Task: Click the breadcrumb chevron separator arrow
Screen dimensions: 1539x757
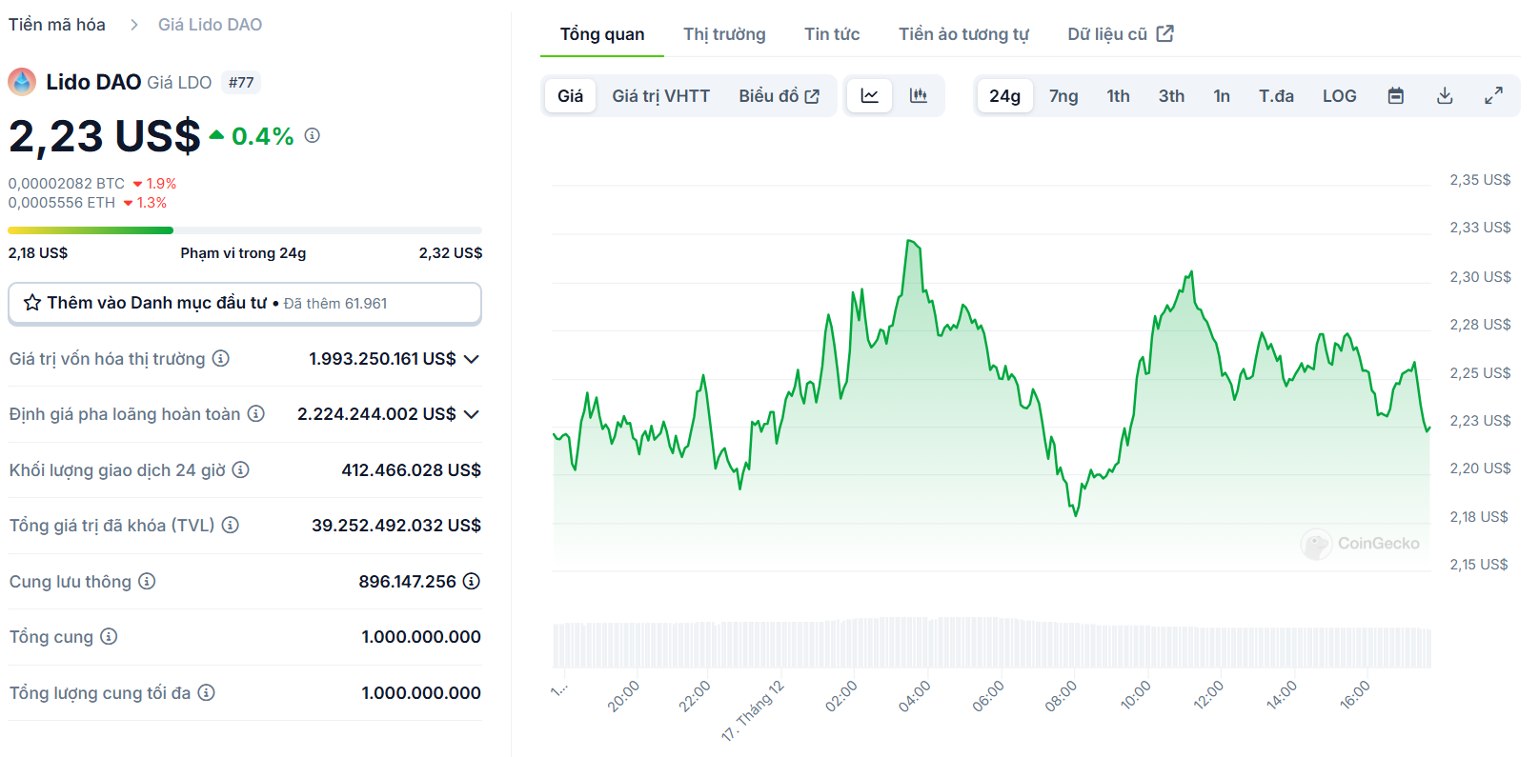Action: tap(133, 25)
